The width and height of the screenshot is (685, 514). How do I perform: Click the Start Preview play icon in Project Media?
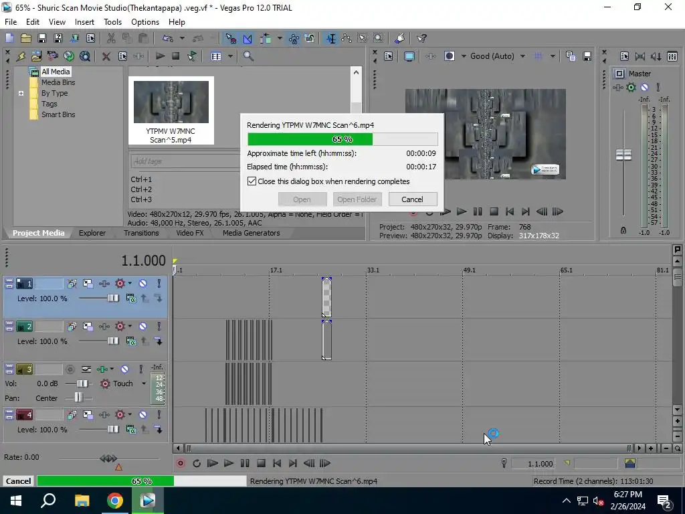[x=160, y=56]
